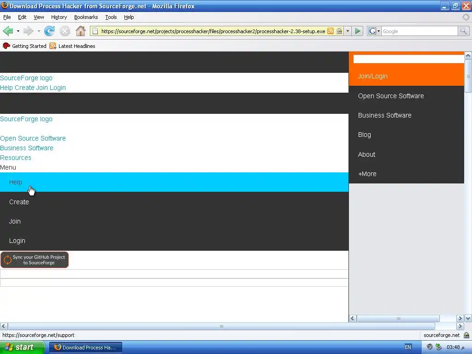Click the Forward navigation arrow

tap(28, 31)
